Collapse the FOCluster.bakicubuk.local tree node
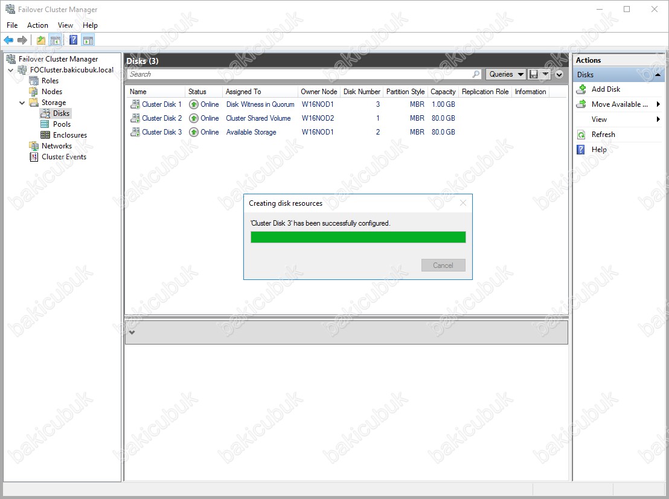 coord(11,70)
